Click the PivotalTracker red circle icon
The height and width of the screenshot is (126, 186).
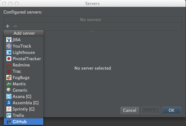pos(9,59)
